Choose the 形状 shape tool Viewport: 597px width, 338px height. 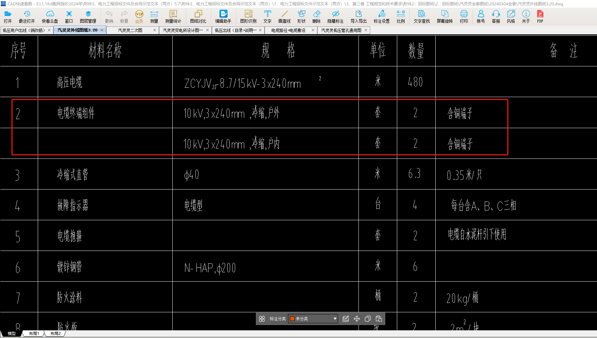click(301, 16)
